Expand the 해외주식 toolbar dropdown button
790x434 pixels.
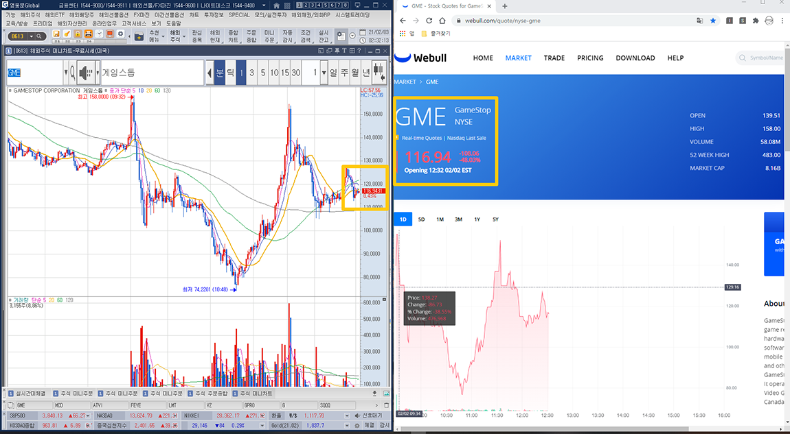point(184,36)
